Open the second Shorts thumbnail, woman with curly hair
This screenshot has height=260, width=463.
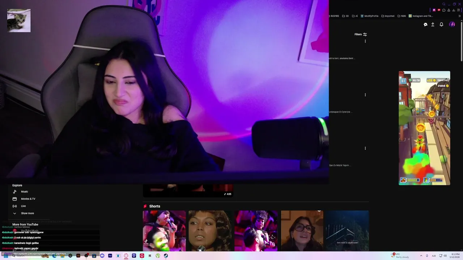click(x=210, y=231)
